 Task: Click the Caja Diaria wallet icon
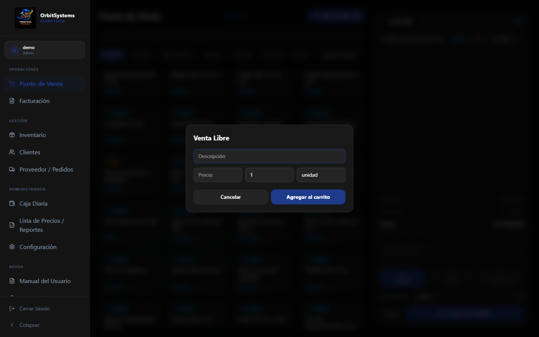[x=12, y=204]
